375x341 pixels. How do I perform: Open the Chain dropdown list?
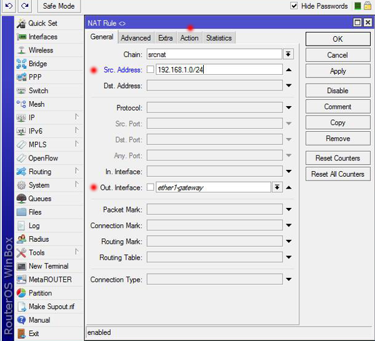[x=288, y=54]
